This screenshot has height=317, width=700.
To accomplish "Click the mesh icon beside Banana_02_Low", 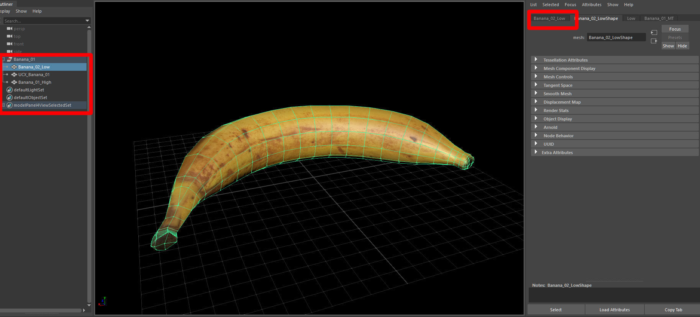I will [14, 67].
